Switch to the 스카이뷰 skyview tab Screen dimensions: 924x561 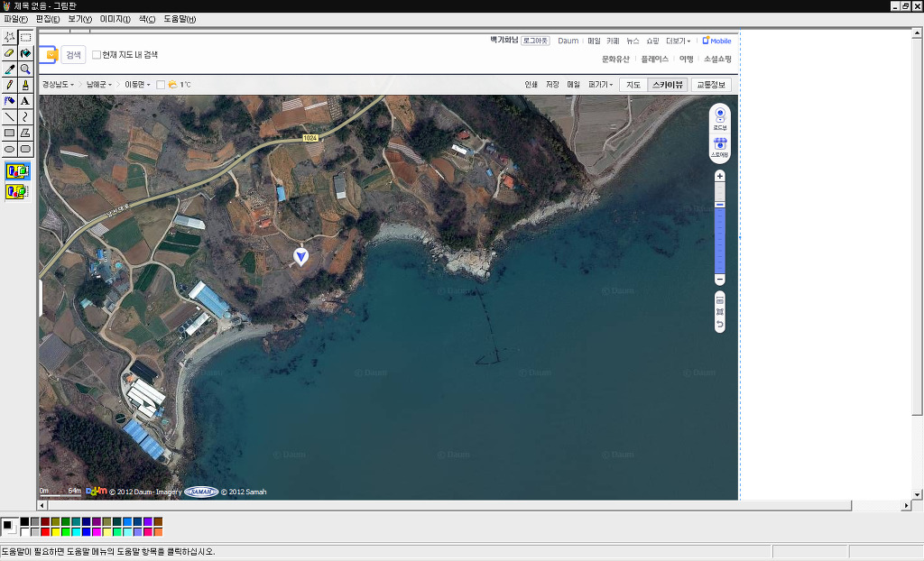point(668,85)
